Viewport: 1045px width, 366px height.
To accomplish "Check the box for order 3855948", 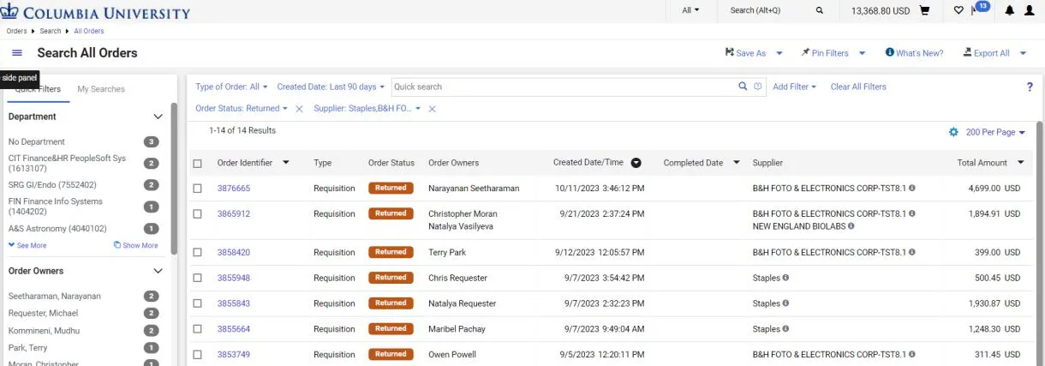I will [x=198, y=278].
